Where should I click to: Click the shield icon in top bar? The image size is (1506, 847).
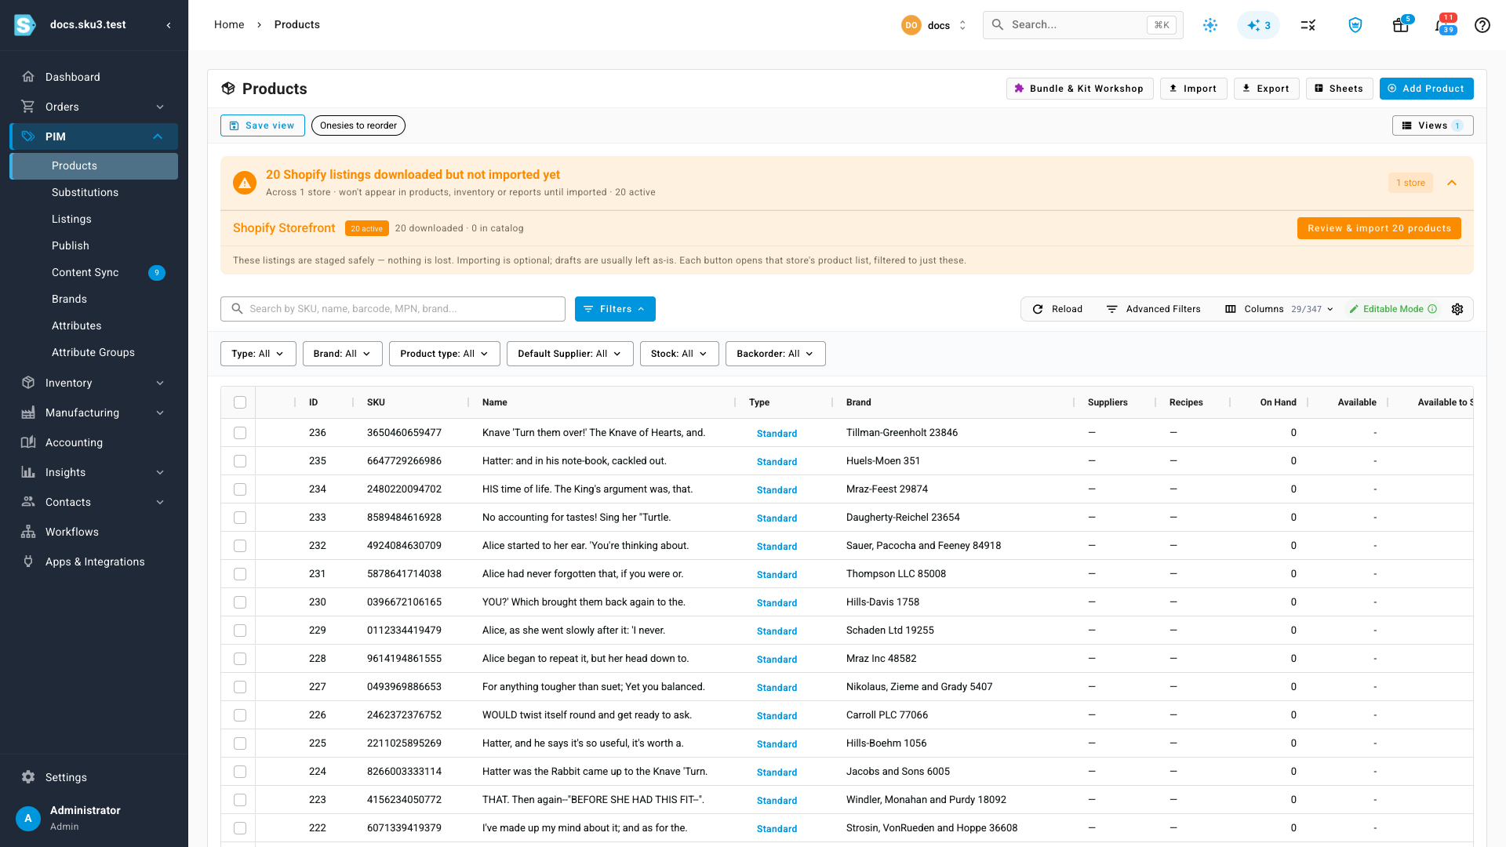point(1355,25)
